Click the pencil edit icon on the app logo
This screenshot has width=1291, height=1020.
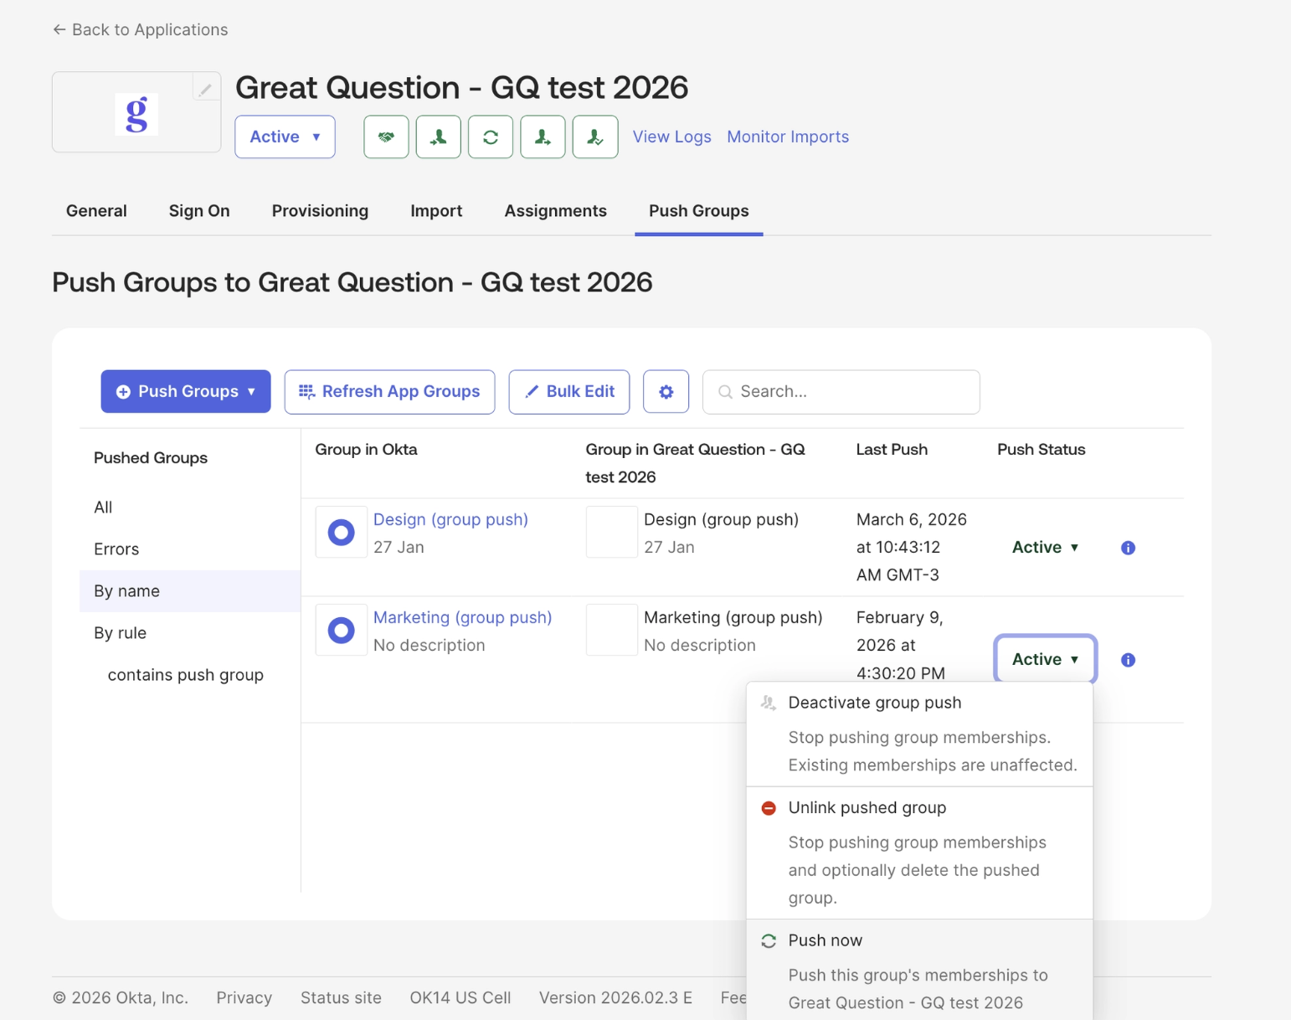click(x=205, y=88)
